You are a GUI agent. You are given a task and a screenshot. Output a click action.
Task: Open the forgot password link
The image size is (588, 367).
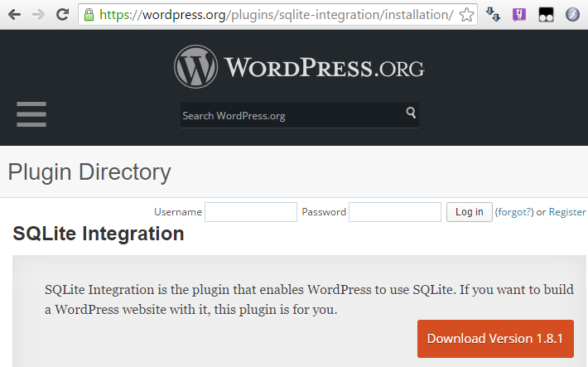pyautogui.click(x=514, y=212)
